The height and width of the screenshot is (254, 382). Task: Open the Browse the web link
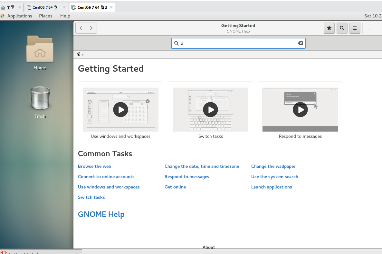94,166
